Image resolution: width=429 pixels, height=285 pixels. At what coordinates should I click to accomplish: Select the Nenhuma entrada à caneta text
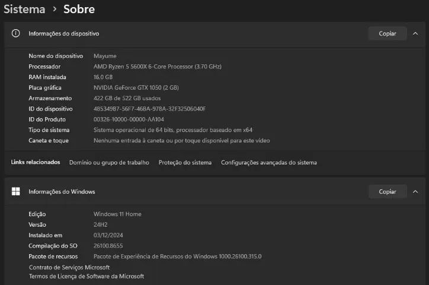point(182,141)
